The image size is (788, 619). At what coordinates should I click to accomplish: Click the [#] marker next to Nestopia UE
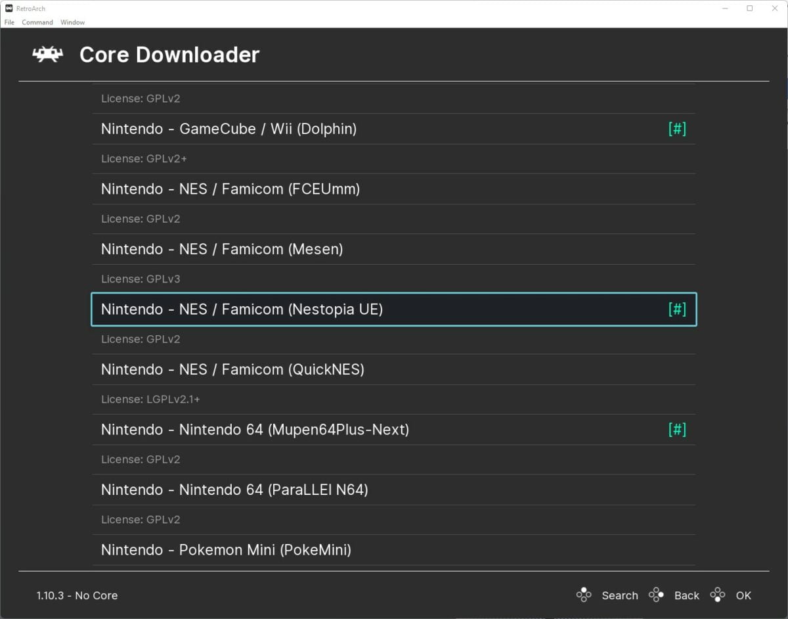tap(677, 309)
